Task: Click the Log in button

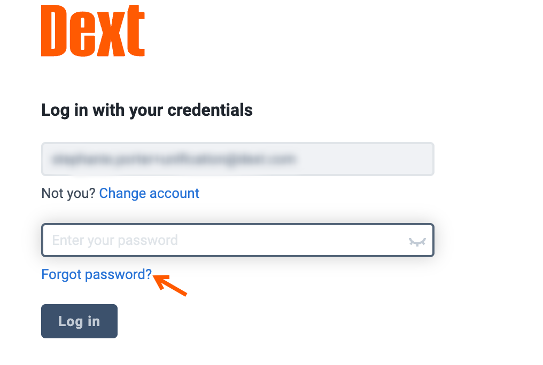Action: [x=79, y=321]
